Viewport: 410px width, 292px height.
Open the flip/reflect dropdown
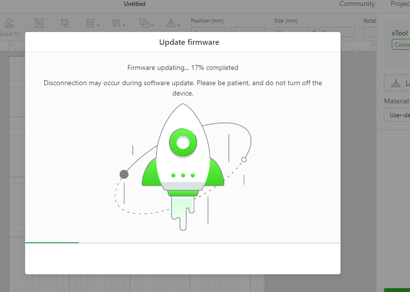tap(173, 23)
